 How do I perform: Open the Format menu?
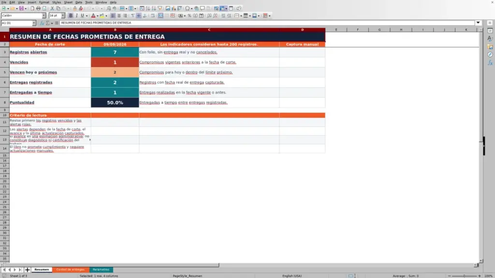(x=44, y=2)
